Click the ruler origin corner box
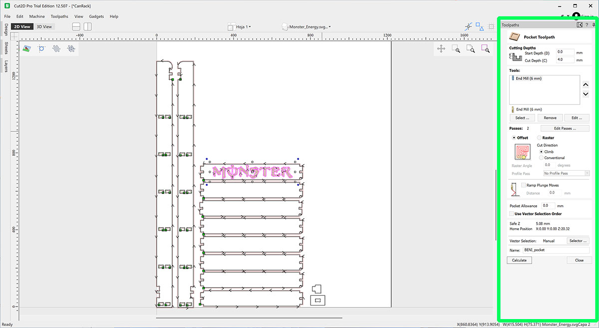Viewport: 599px width, 328px height. [x=14, y=36]
